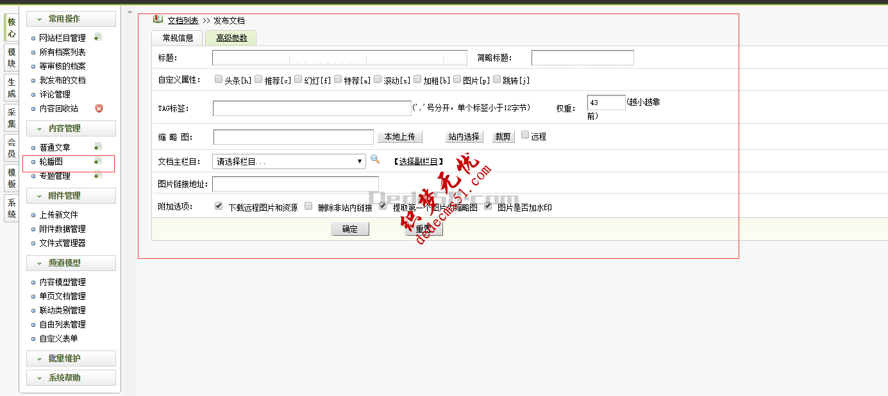
Task: Open the 生成 vertical side tab
Action: tap(12, 88)
